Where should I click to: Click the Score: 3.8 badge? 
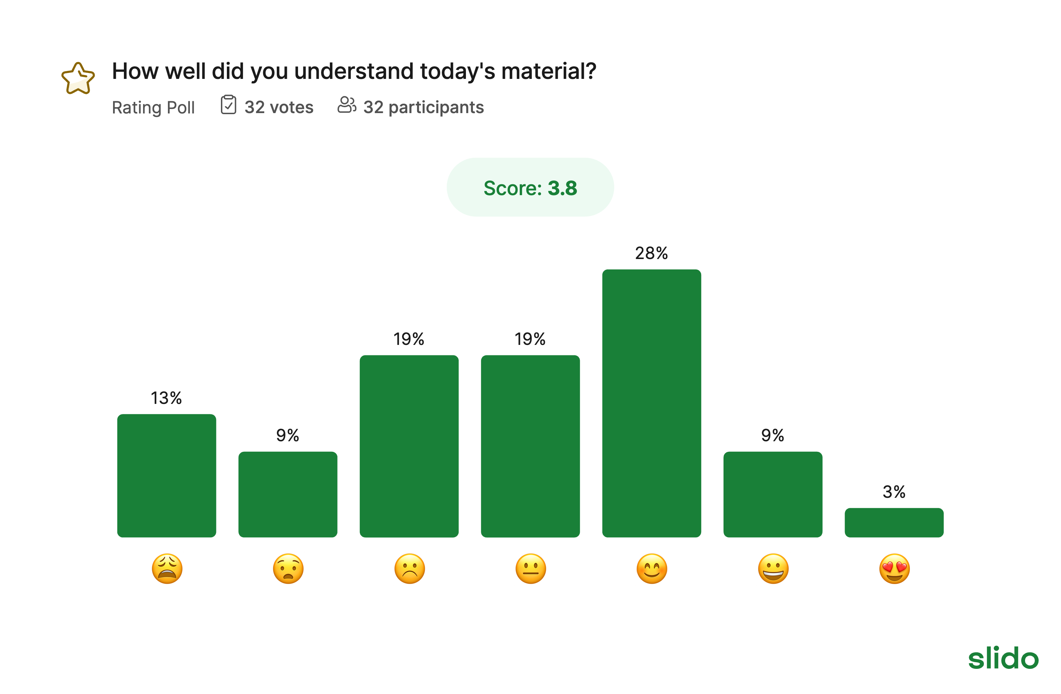[x=530, y=187]
